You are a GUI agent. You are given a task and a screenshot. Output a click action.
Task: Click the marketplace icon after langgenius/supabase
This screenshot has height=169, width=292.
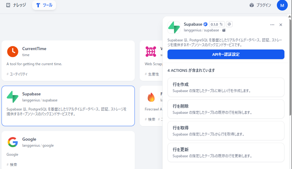pos(224,30)
